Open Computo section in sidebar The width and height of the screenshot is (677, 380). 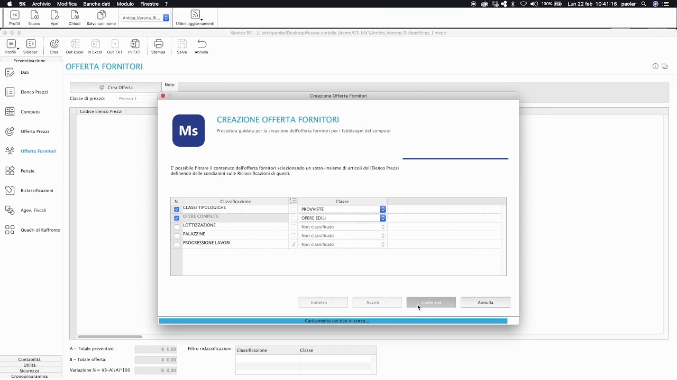tap(30, 112)
